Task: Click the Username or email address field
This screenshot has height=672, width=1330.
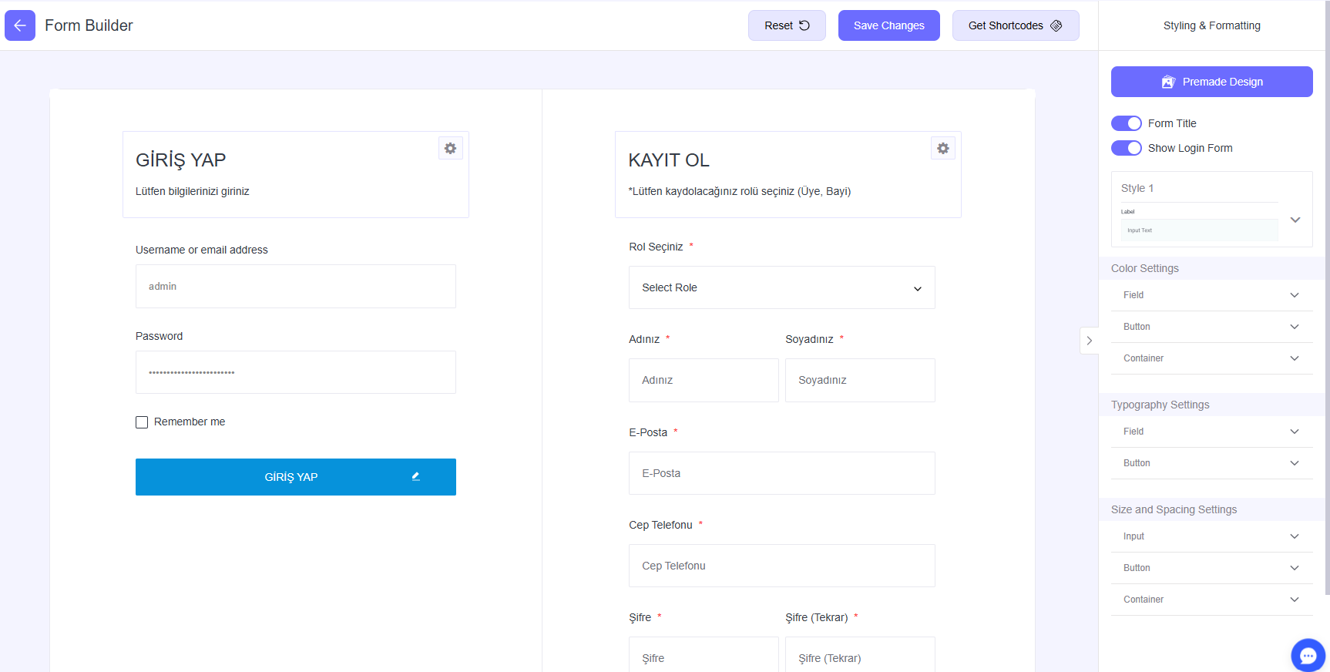Action: click(296, 286)
